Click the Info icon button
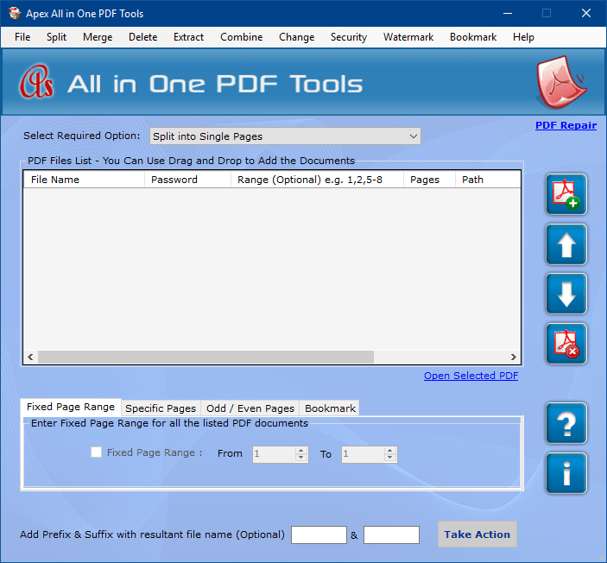Screen dimensions: 607x563 pyautogui.click(x=566, y=473)
